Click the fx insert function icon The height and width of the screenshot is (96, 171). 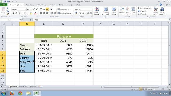(x=31, y=20)
